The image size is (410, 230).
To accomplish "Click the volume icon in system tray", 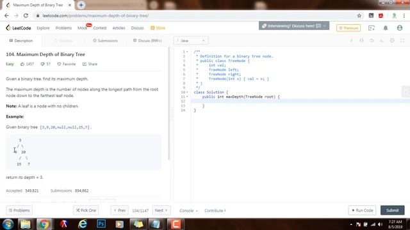I will (381, 224).
